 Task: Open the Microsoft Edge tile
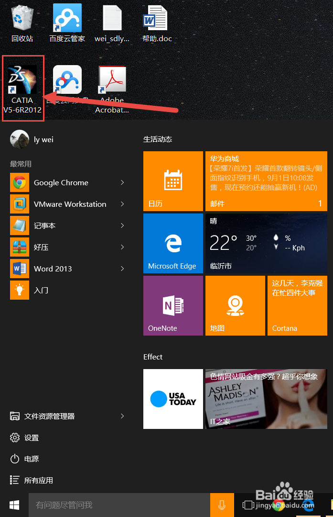click(x=173, y=243)
